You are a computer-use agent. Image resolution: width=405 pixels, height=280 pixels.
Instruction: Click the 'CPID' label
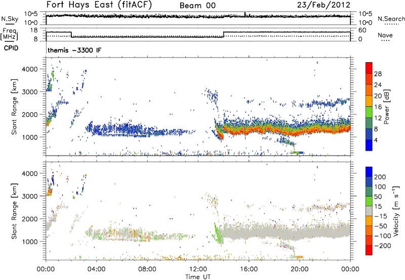click(x=11, y=48)
